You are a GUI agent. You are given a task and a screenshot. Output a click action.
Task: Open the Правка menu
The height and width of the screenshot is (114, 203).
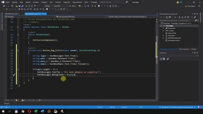tap(15, 2)
